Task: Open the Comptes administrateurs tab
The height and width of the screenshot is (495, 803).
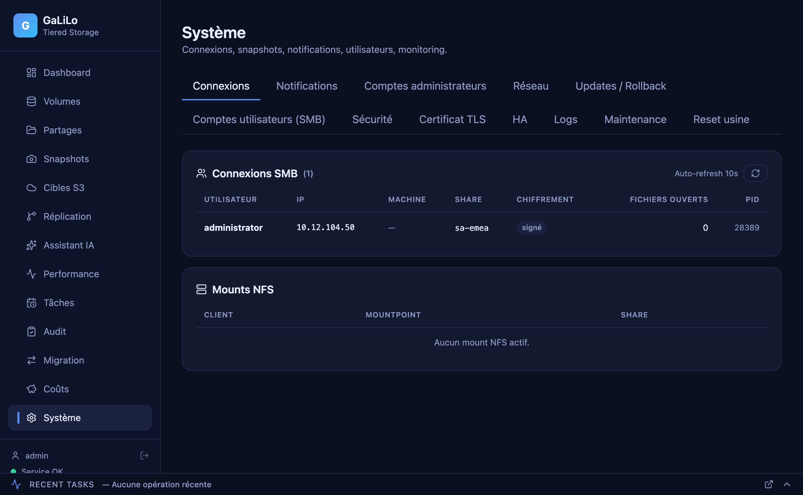Action: [425, 86]
